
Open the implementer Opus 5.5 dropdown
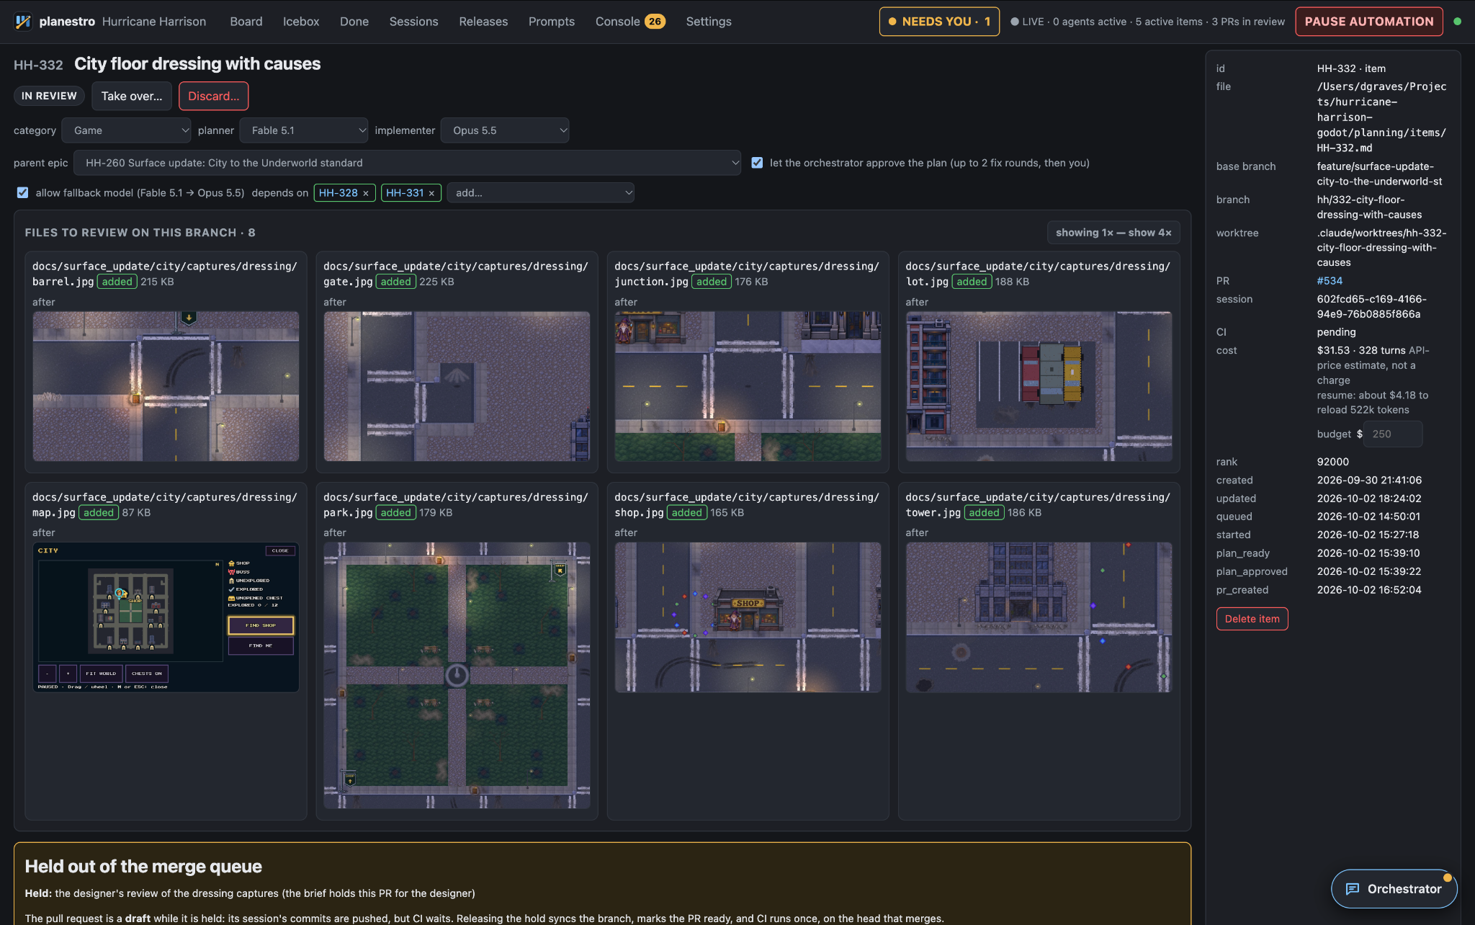point(505,130)
